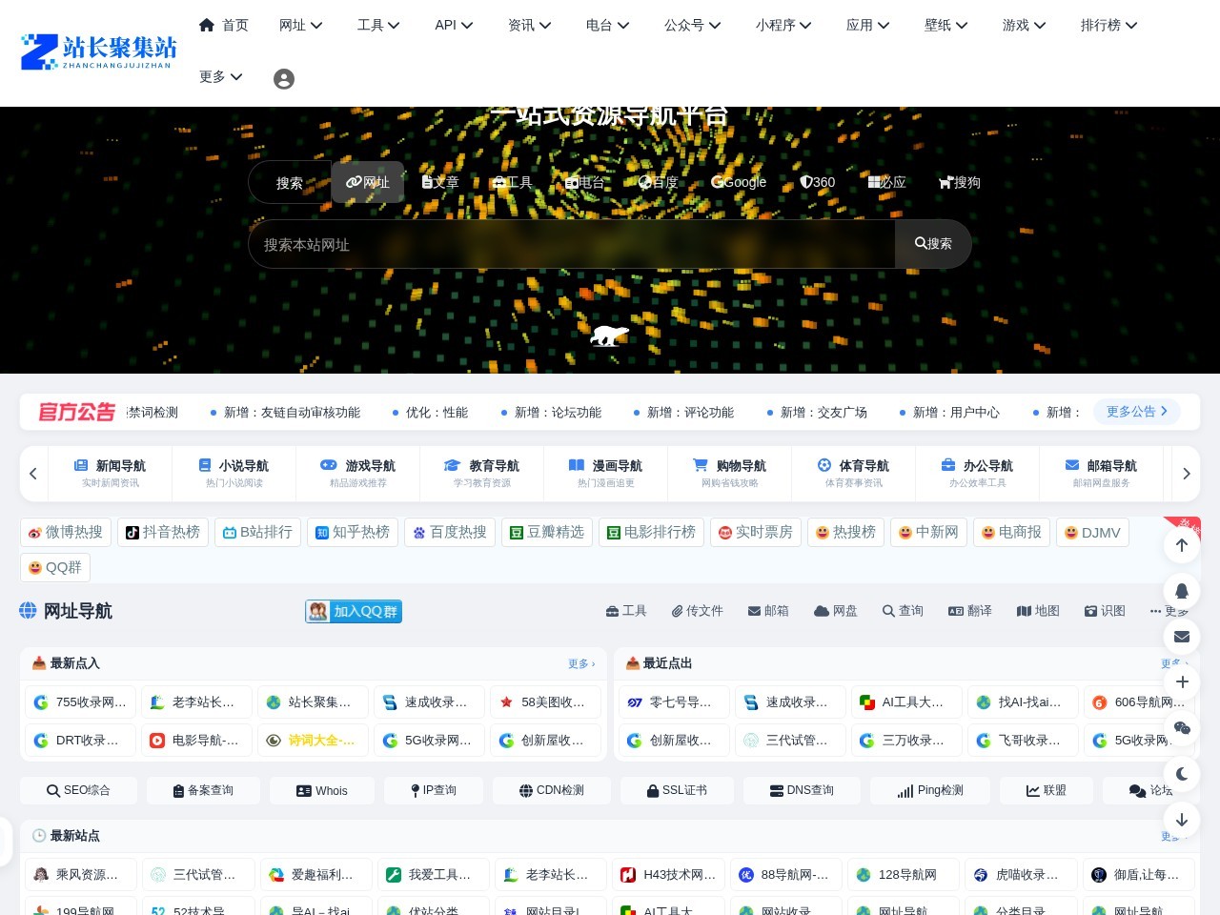This screenshot has height=915, width=1220.
Task: Click the back-to-top arrow button
Action: [x=1182, y=545]
